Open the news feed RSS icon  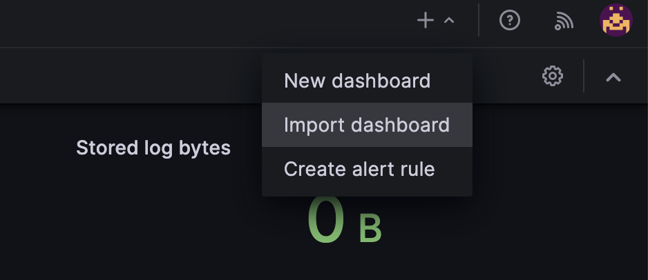(564, 22)
